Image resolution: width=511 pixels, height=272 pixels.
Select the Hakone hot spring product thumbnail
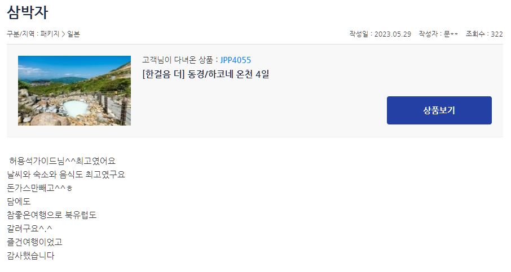74,91
